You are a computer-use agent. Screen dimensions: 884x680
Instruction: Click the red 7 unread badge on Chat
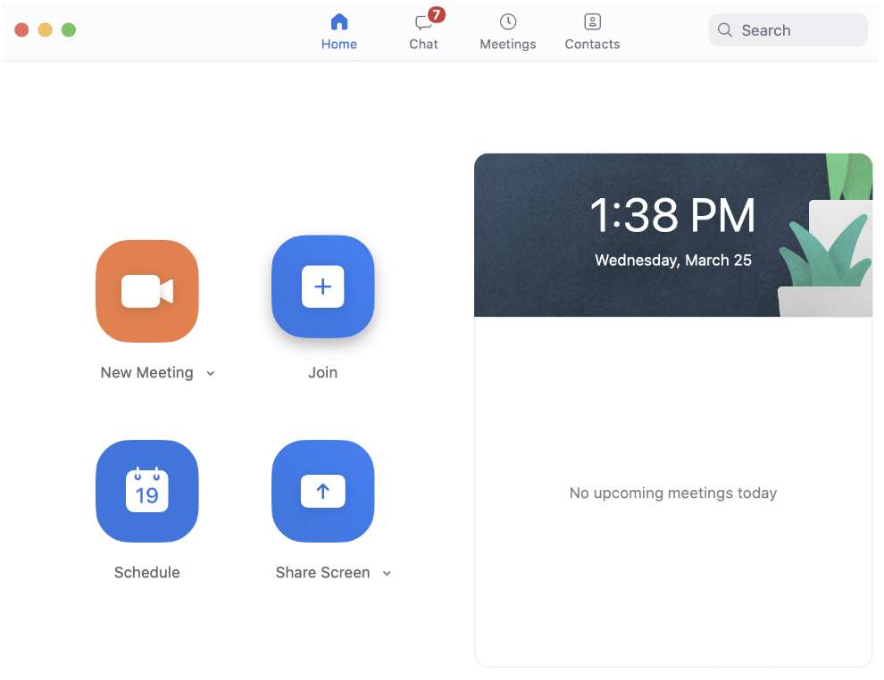click(x=437, y=14)
